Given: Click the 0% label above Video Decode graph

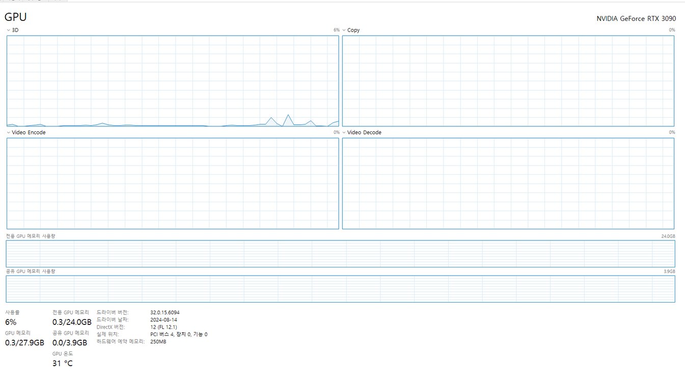Looking at the screenshot, I should coord(672,132).
